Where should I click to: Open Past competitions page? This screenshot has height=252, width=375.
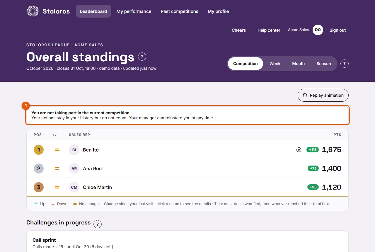pyautogui.click(x=180, y=11)
